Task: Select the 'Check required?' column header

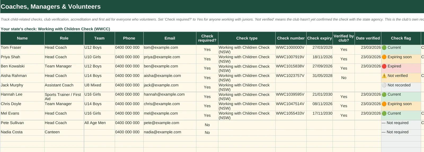Action: coord(207,38)
